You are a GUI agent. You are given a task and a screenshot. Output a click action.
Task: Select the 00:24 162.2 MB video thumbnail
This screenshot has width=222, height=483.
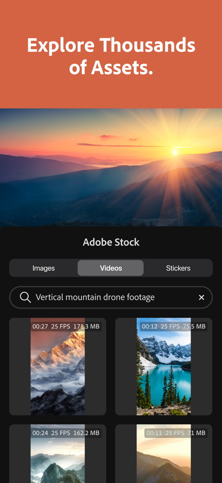[x=57, y=454]
